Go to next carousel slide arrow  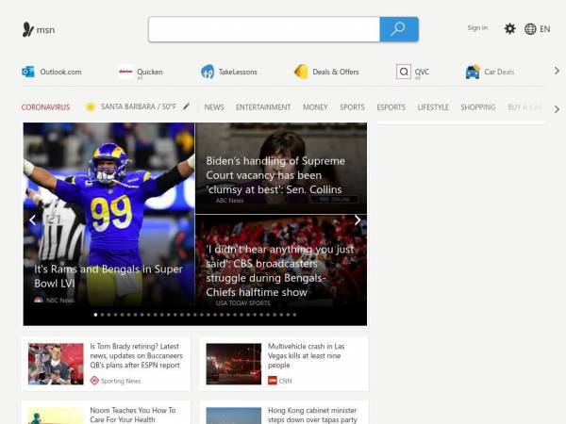click(358, 220)
